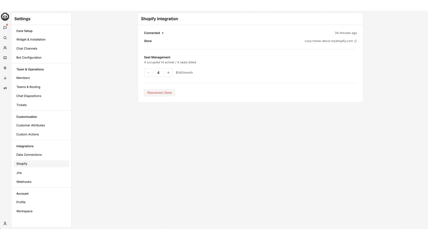Open the chat conversations panel icon

pos(5,27)
